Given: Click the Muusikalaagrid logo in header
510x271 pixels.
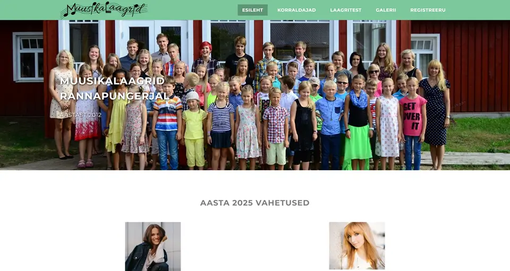Looking at the screenshot, I should pos(104,10).
